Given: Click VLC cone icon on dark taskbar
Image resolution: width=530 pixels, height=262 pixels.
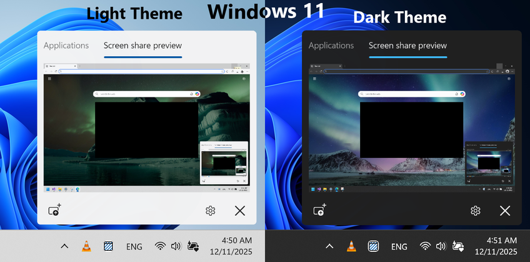Looking at the screenshot, I should [351, 246].
